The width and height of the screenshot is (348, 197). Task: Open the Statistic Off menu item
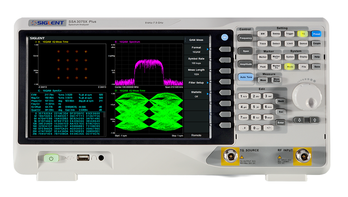click(196, 94)
